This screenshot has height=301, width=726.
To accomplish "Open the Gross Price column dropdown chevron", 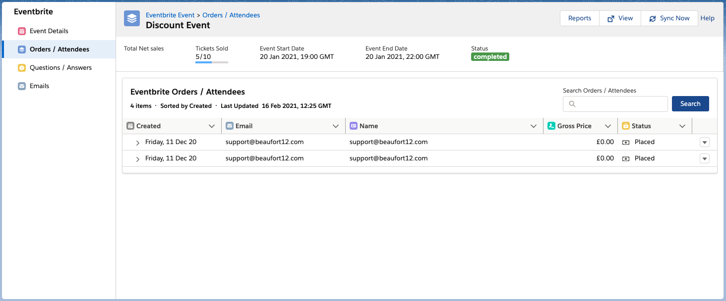I will pyautogui.click(x=608, y=126).
